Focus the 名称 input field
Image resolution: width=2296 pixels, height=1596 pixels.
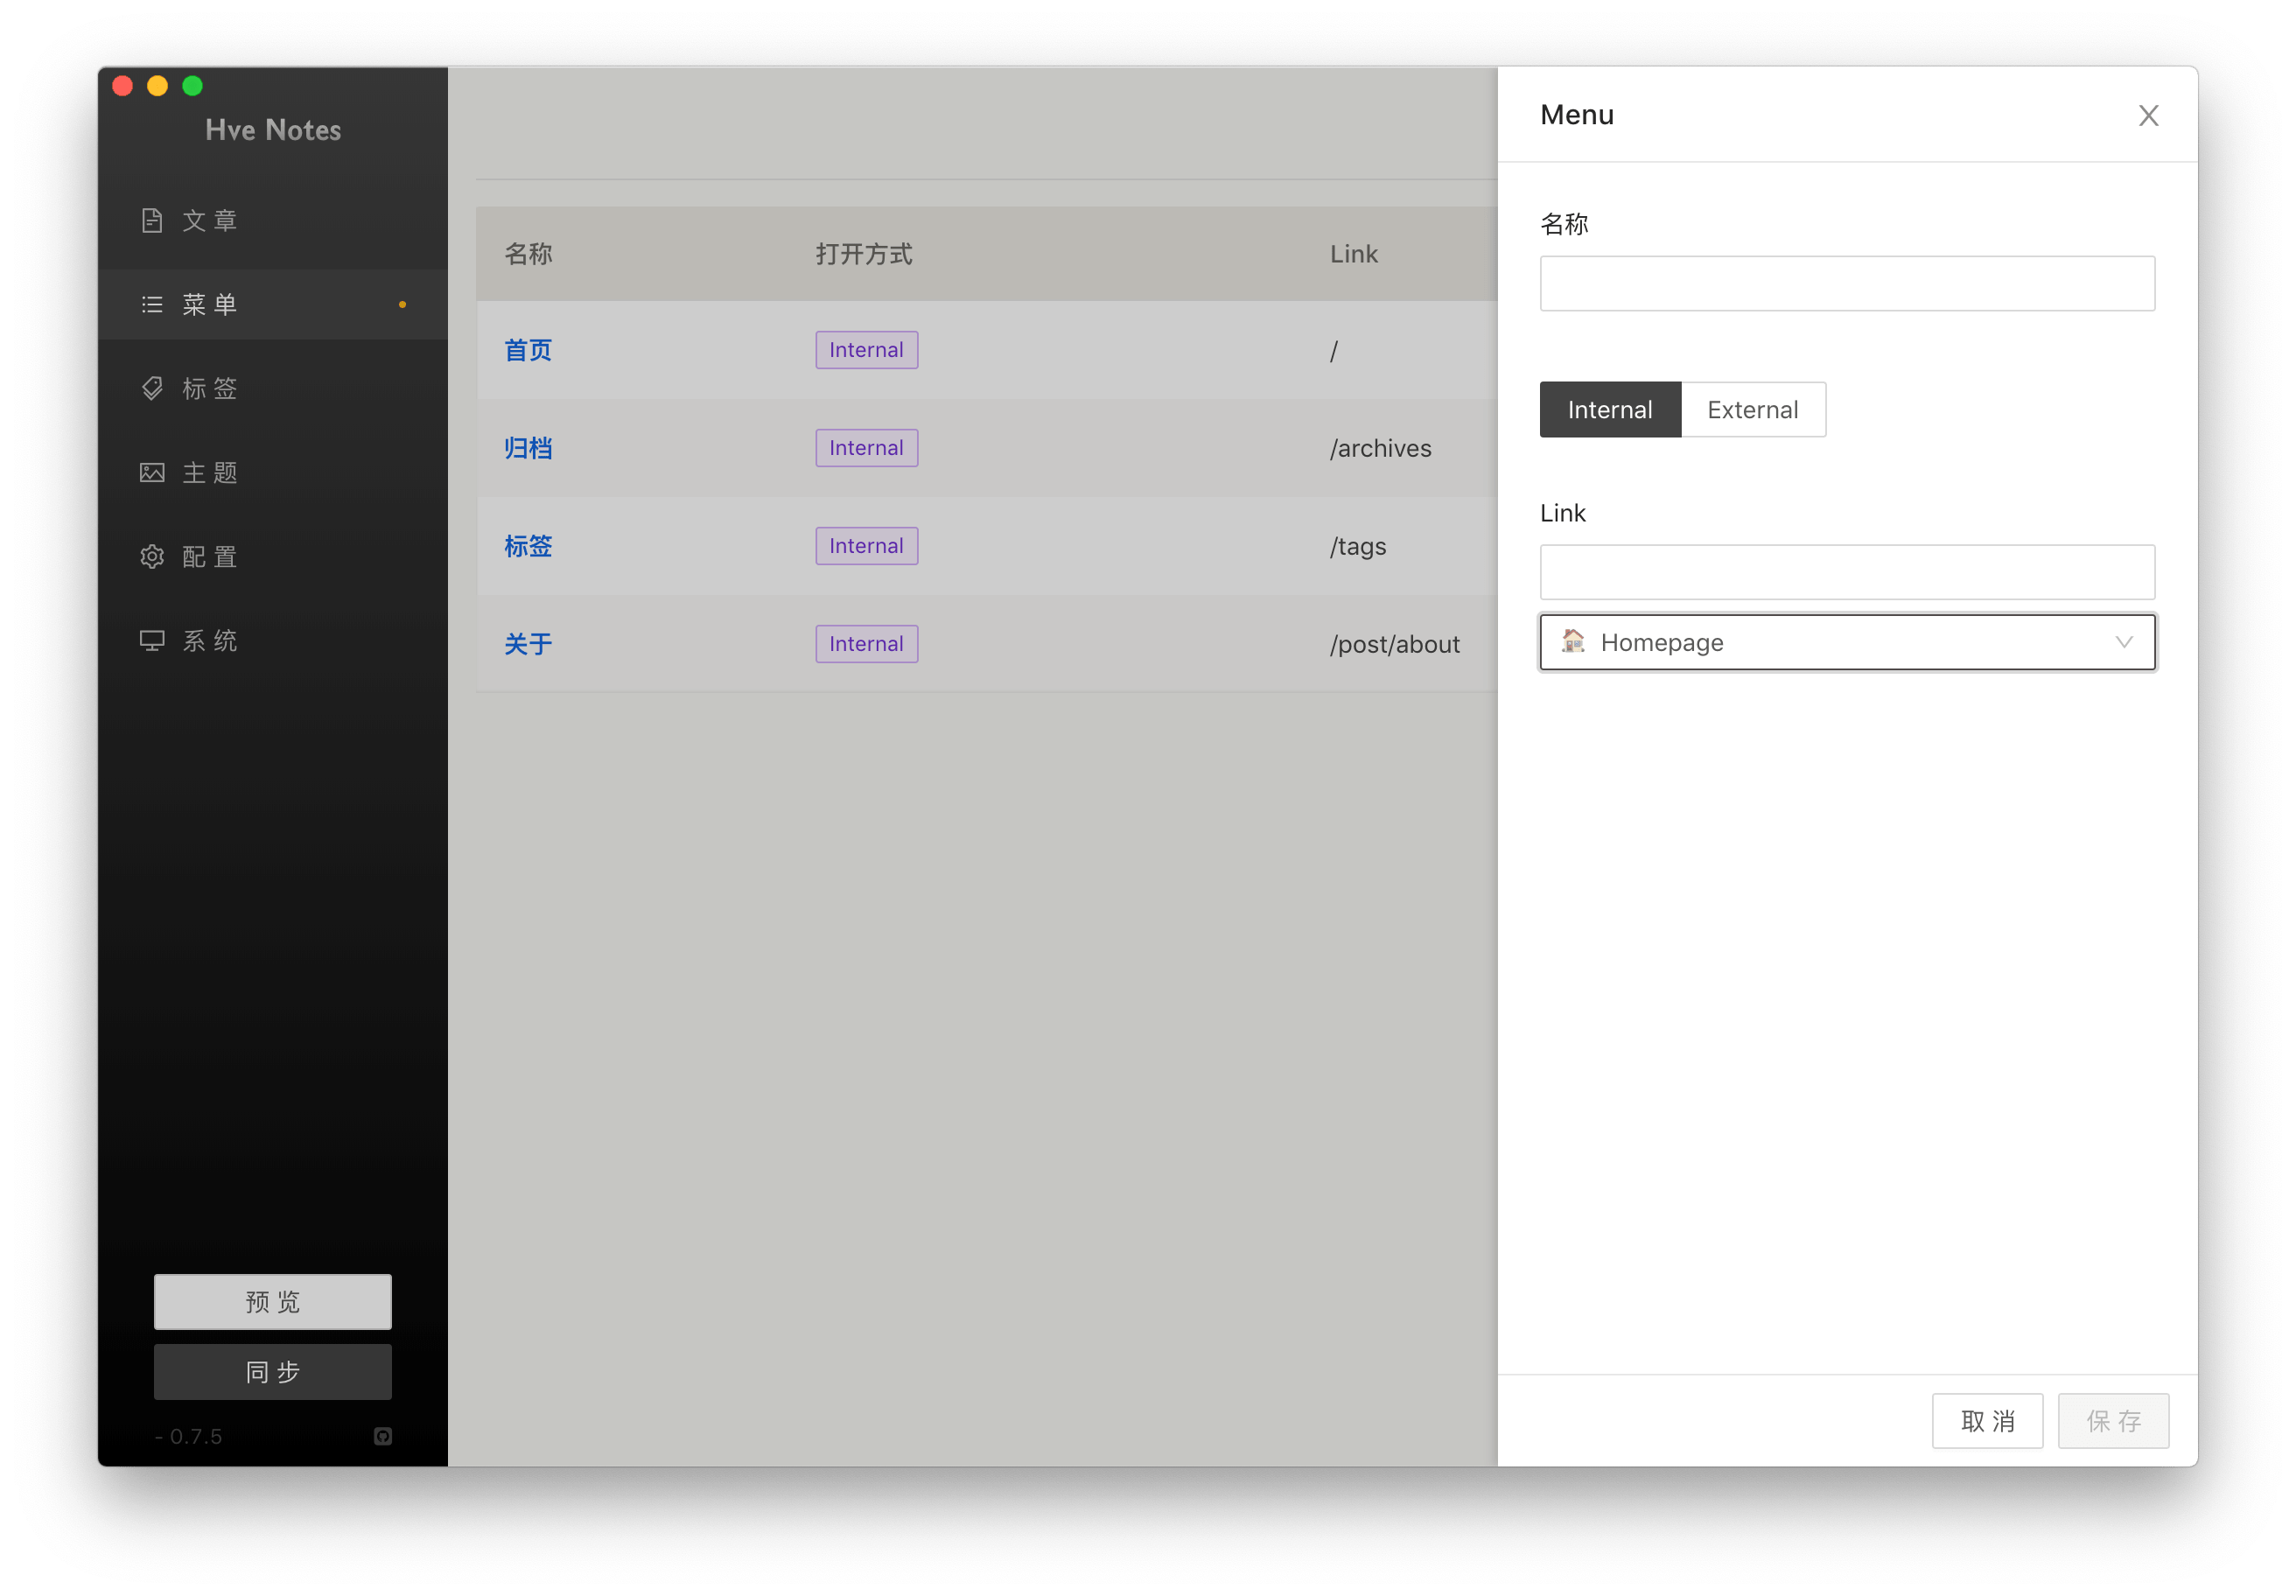point(1847,283)
